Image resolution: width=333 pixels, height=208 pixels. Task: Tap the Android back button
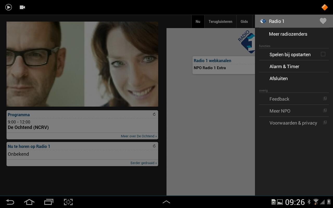pos(10,202)
